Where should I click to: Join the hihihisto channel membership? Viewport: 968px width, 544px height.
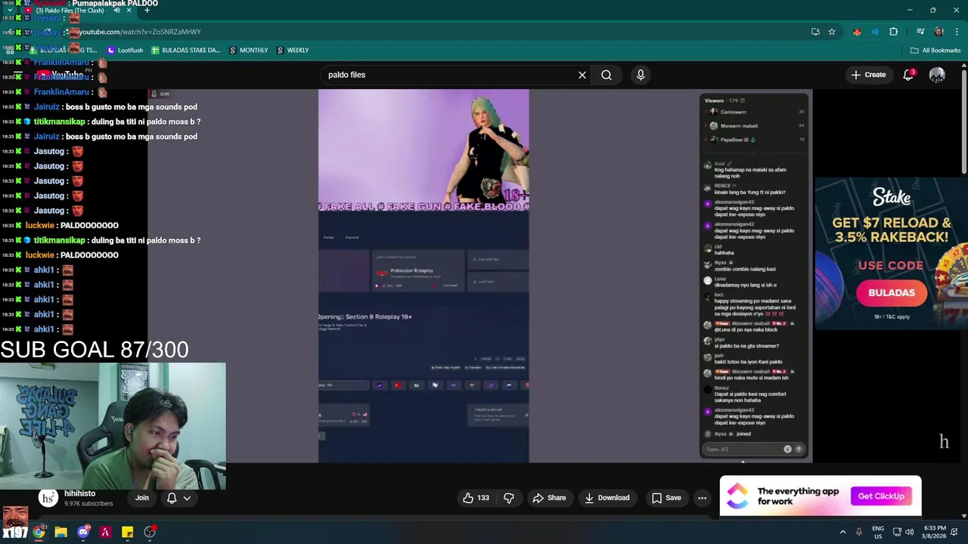click(x=142, y=498)
